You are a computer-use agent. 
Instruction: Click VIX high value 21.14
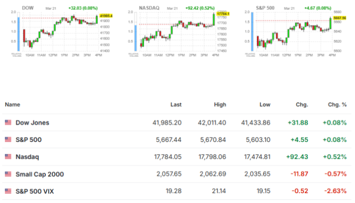[219, 191]
